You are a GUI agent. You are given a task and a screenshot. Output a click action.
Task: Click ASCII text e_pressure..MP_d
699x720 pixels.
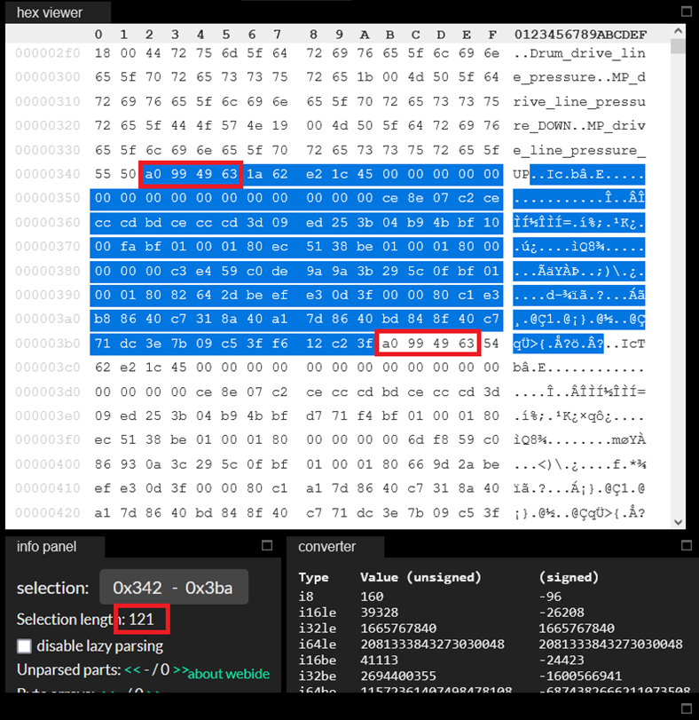(579, 77)
